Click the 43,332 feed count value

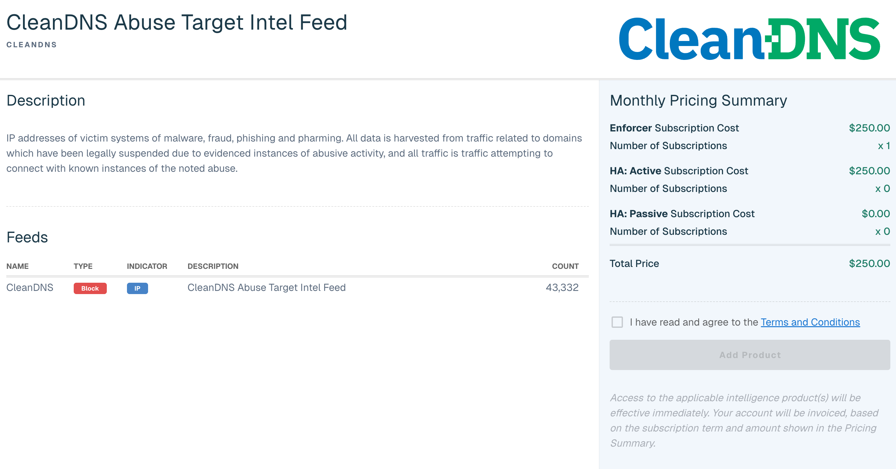point(562,287)
